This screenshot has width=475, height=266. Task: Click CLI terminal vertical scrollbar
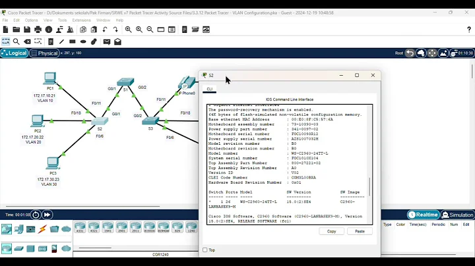(x=369, y=187)
